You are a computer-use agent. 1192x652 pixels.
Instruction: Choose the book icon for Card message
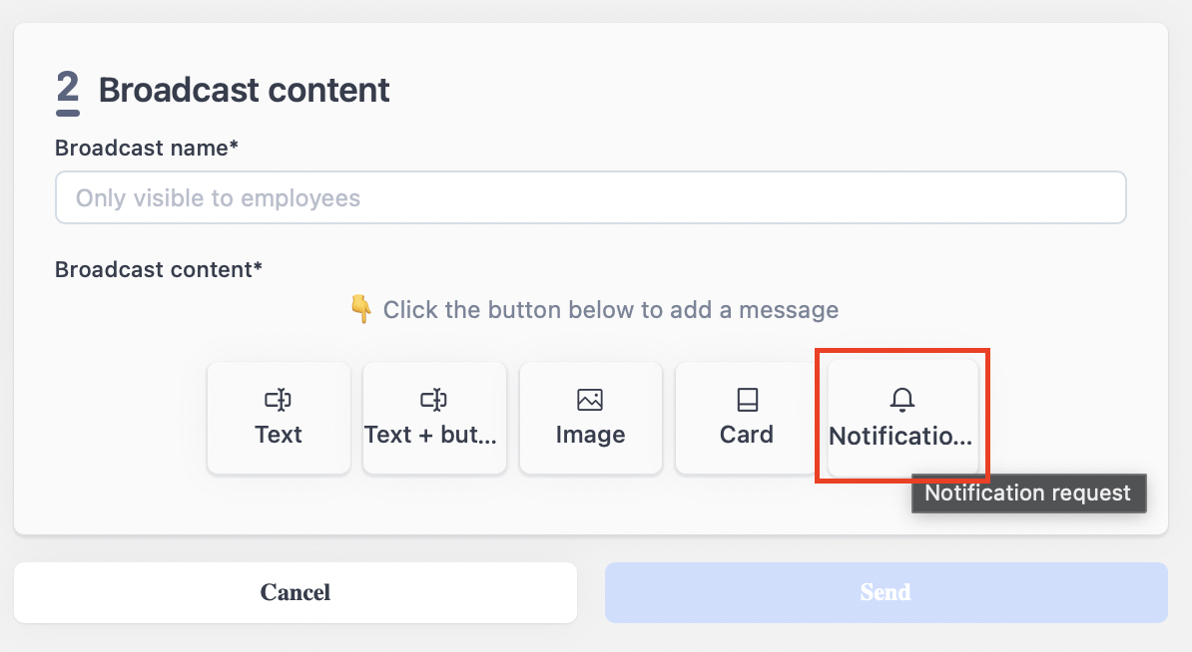pyautogui.click(x=748, y=399)
